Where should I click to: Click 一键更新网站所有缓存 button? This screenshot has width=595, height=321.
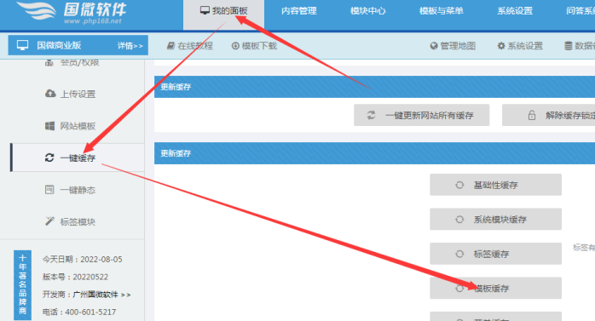(x=422, y=115)
